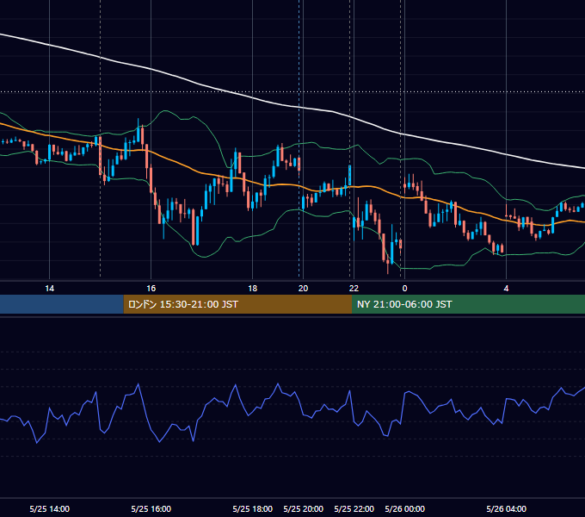Click the time axis label 16
This screenshot has height=517, width=585.
151,289
